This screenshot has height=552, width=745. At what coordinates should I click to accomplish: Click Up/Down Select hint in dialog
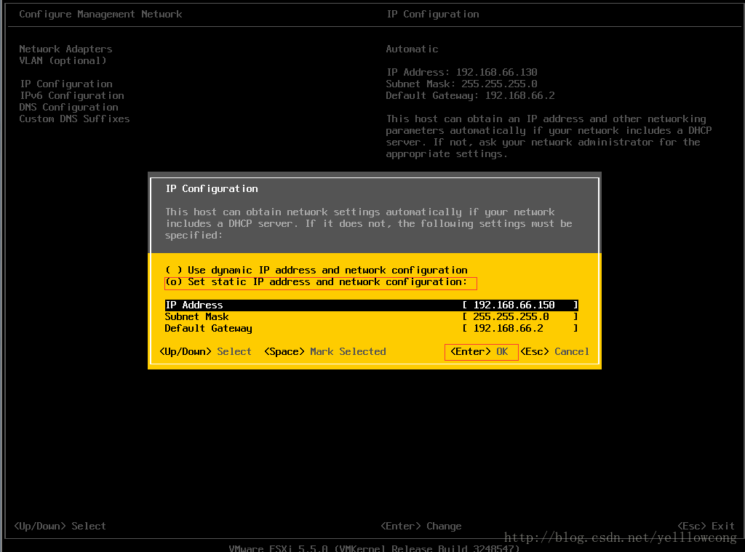pos(206,351)
